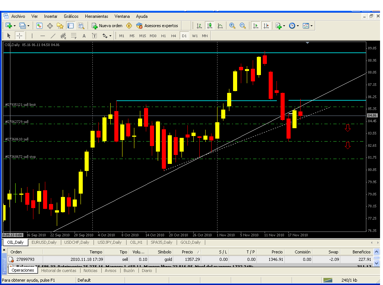Select order 27899793 row

[x=190, y=259]
